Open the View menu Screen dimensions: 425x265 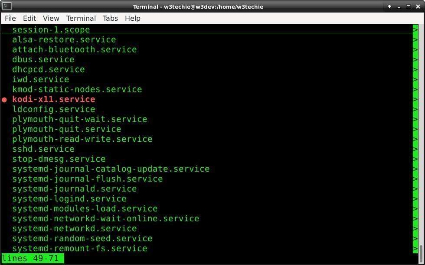(x=51, y=18)
